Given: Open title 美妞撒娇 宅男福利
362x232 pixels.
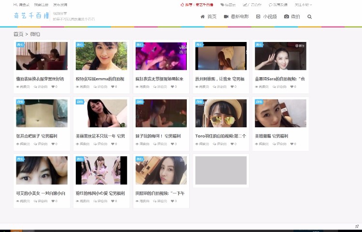Looking at the screenshot, I should click(x=271, y=136).
